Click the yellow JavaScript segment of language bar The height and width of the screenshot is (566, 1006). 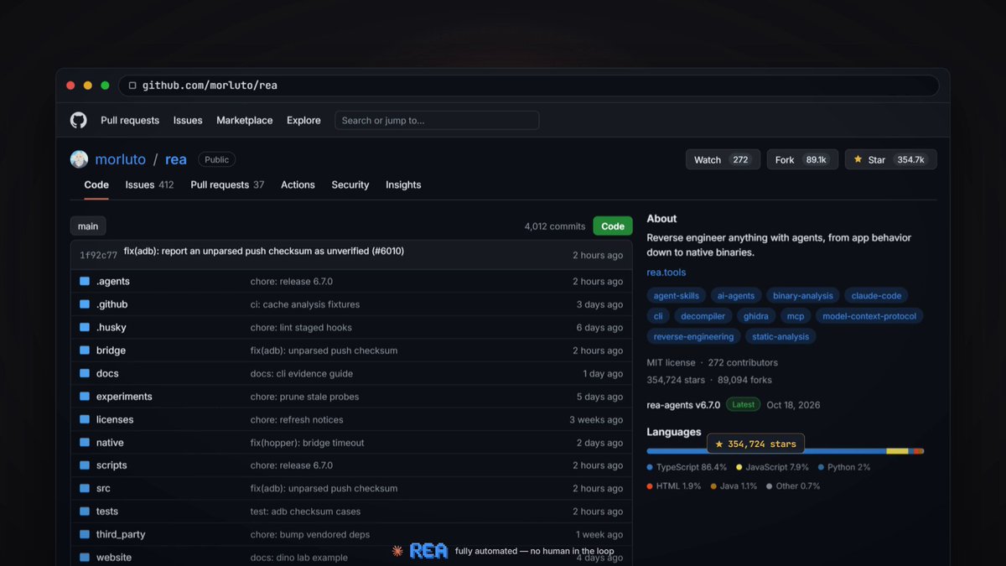coord(897,451)
